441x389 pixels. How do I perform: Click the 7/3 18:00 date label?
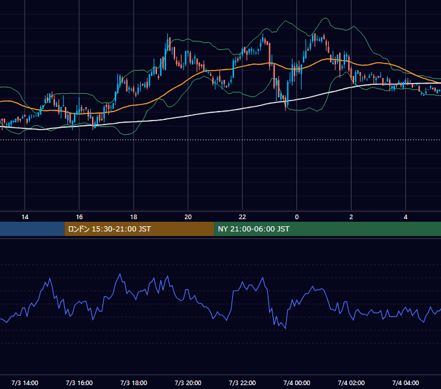tap(134, 383)
